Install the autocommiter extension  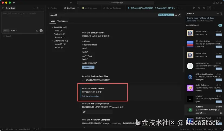coord(219,69)
